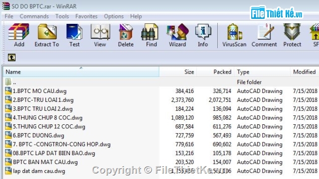Select file name 2.BPTC-TRU LOAI 1.dwg

pos(43,100)
